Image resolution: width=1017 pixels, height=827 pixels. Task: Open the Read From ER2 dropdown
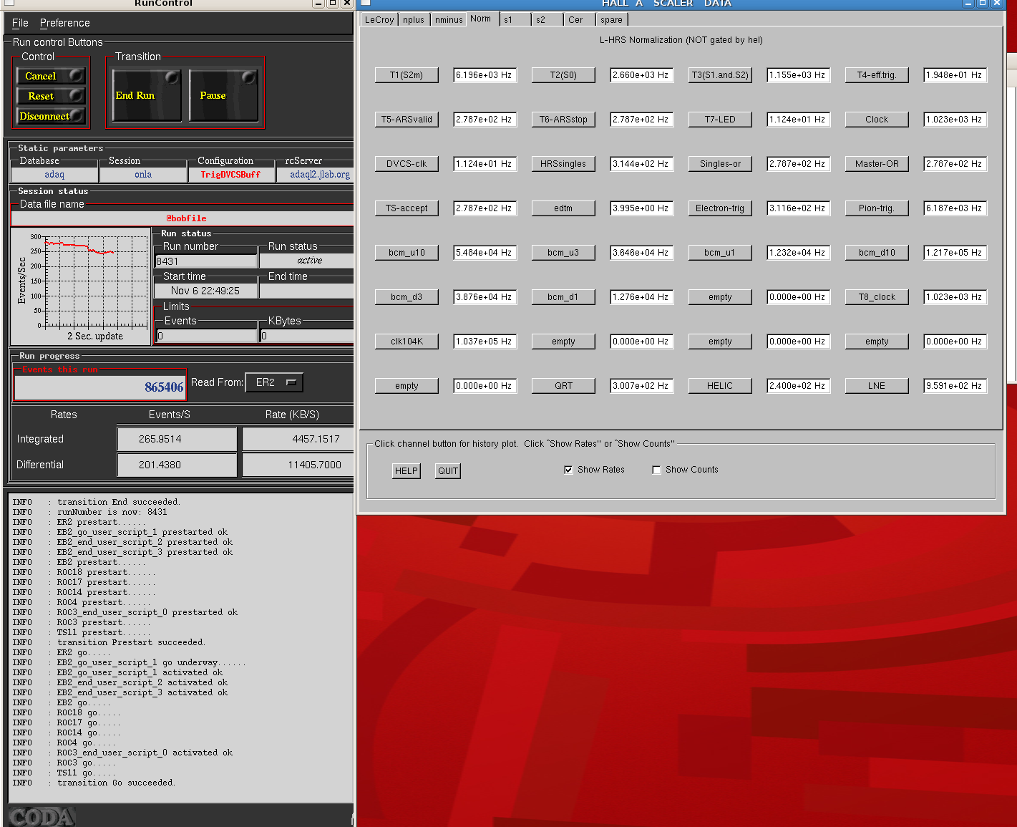click(274, 382)
